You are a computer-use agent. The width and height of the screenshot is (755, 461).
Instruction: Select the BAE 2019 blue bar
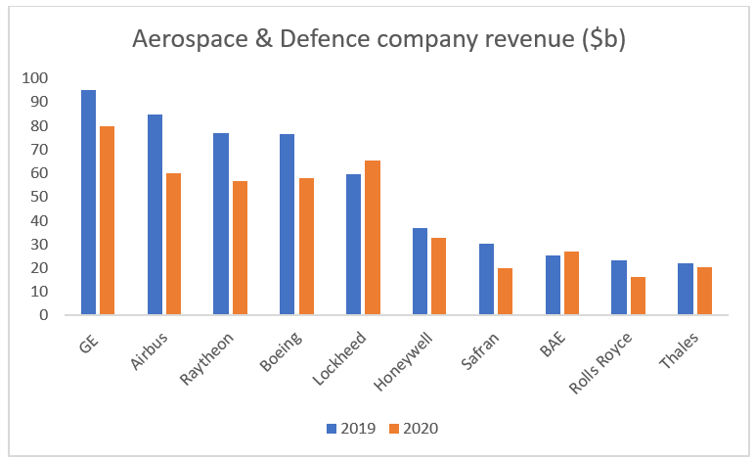click(553, 285)
